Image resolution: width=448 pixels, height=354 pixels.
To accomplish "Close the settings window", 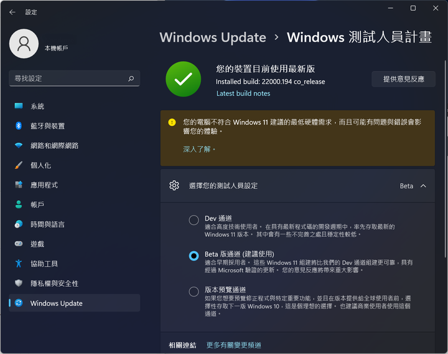I will click(436, 8).
